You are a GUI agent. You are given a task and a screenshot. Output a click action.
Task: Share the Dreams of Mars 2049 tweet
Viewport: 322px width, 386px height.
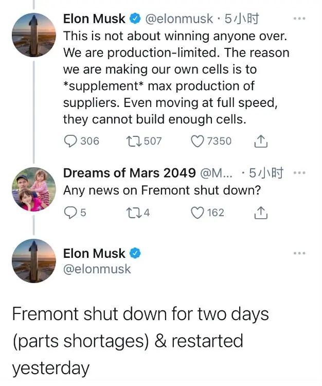click(261, 213)
